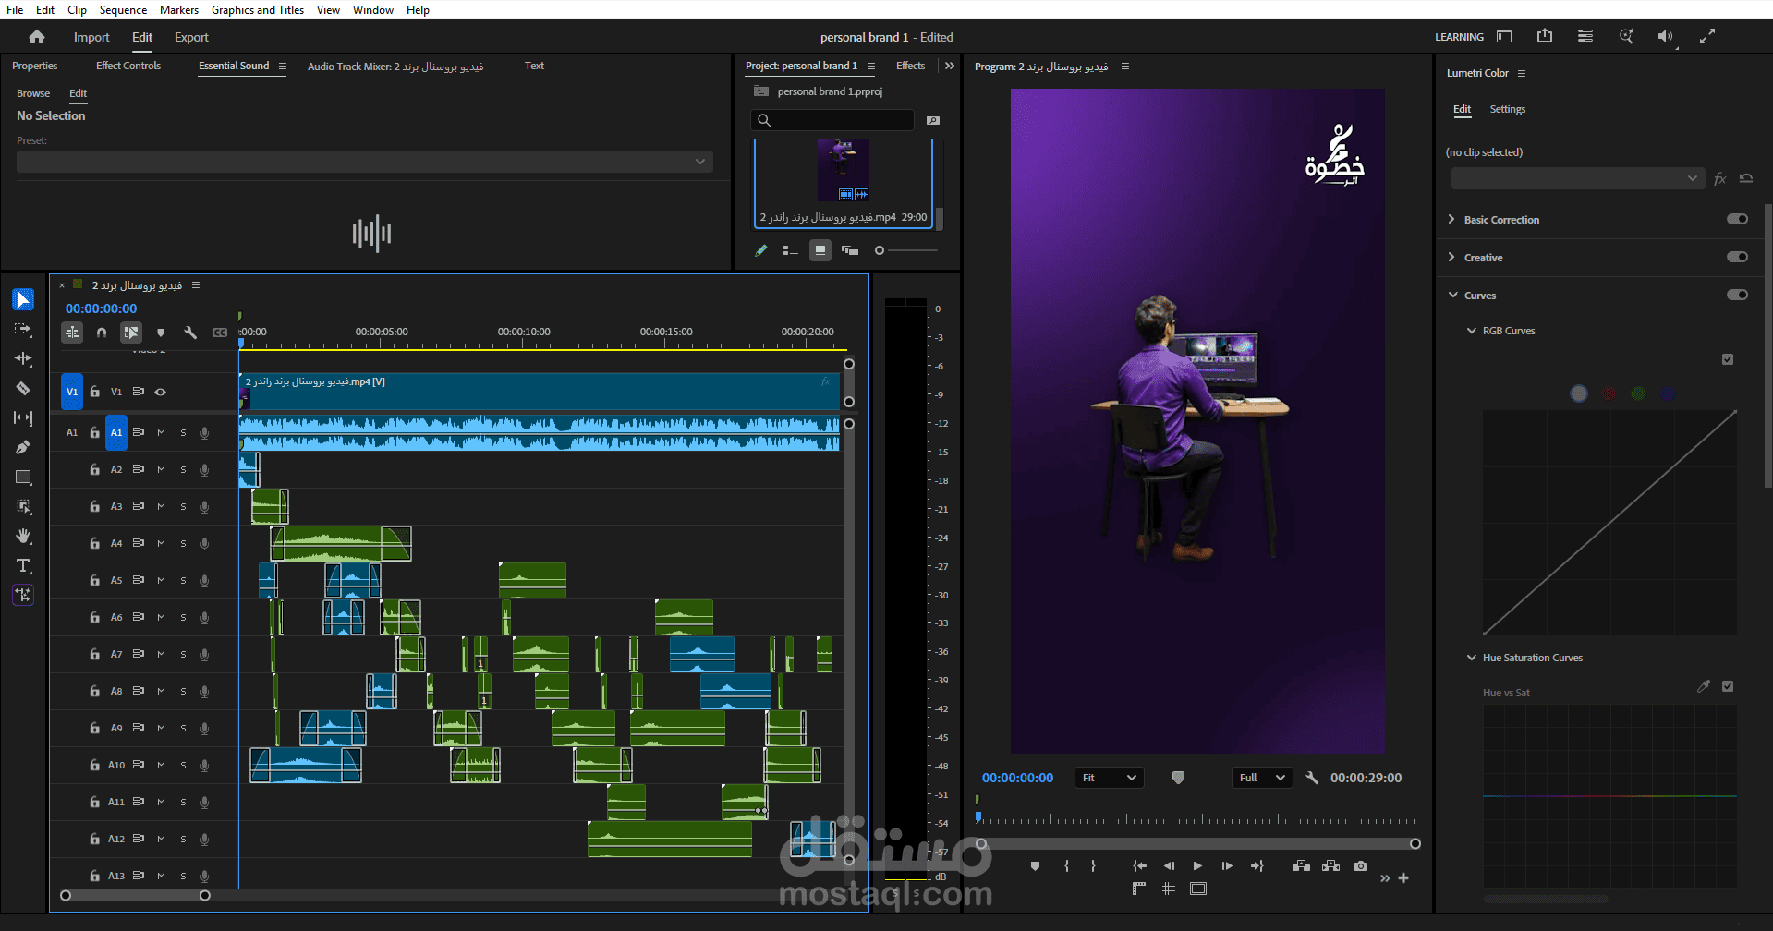The width and height of the screenshot is (1773, 931).
Task: Uncheck RGB Curves checkbox
Action: pos(1728,359)
